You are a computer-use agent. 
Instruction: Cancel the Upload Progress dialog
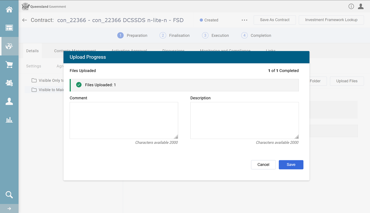click(263, 165)
